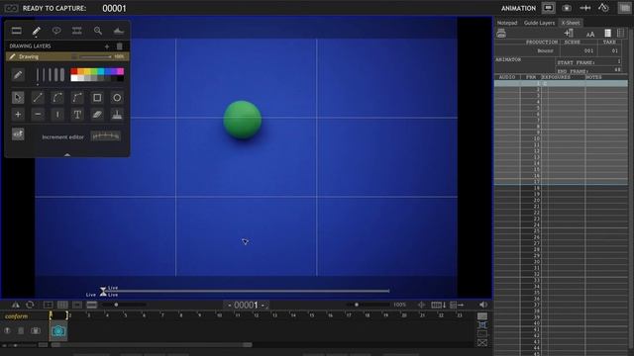The image size is (634, 356).
Task: Toggle Drawing layer visibility pencil icon
Action: [x=12, y=57]
